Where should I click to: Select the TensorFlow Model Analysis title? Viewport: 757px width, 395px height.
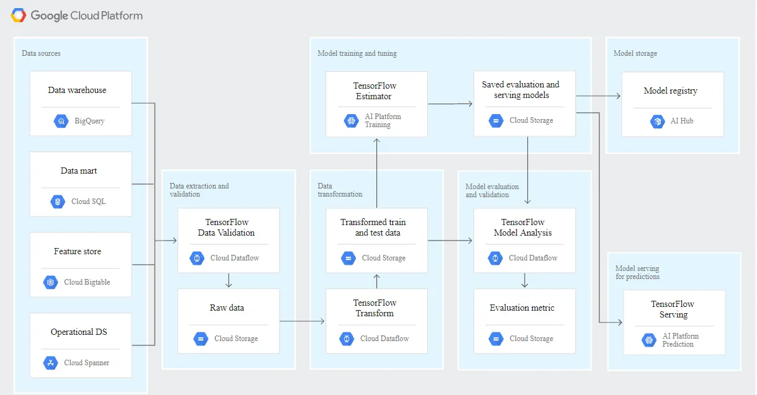point(523,228)
